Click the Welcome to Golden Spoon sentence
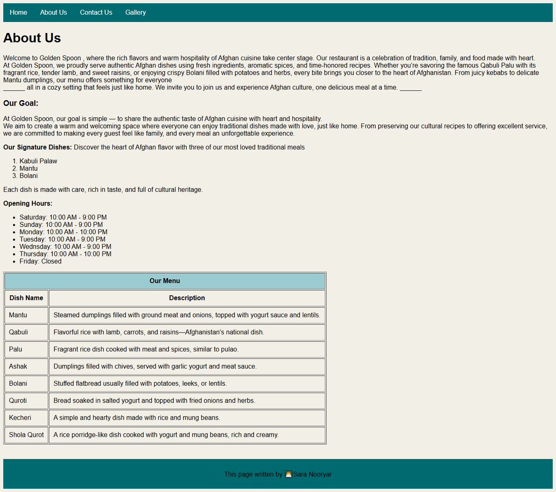The image size is (556, 492). coord(158,58)
